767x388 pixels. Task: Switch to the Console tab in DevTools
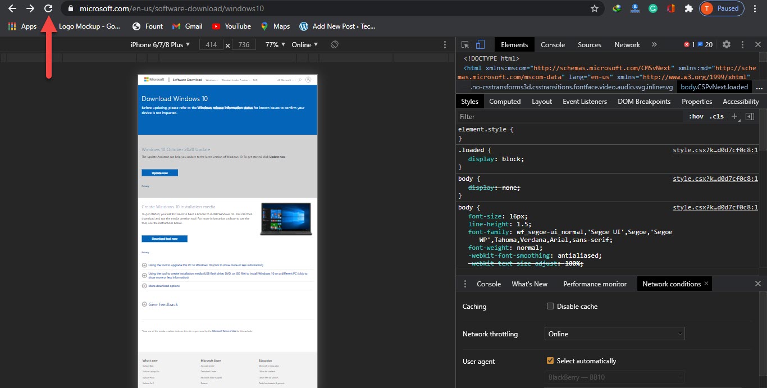coord(553,45)
